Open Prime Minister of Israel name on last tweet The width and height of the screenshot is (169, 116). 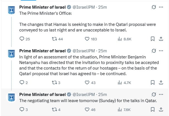[42, 95]
